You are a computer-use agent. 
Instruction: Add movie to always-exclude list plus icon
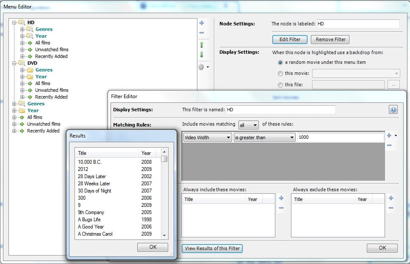pyautogui.click(x=391, y=198)
